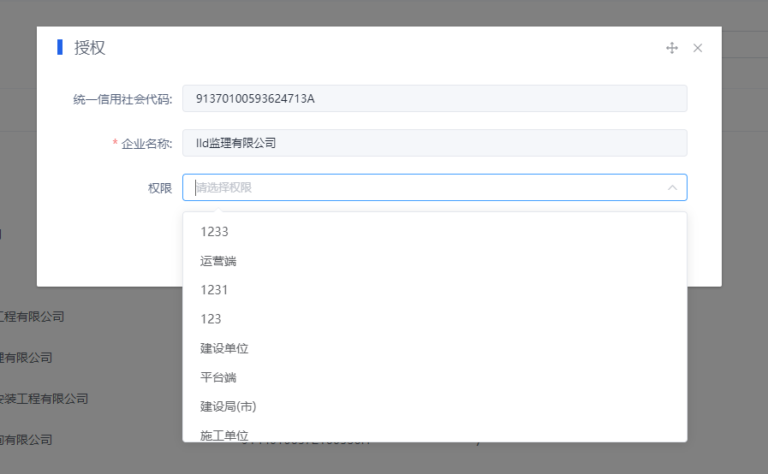
Task: Collapse the 权限 dropdown arrow
Action: click(x=672, y=187)
